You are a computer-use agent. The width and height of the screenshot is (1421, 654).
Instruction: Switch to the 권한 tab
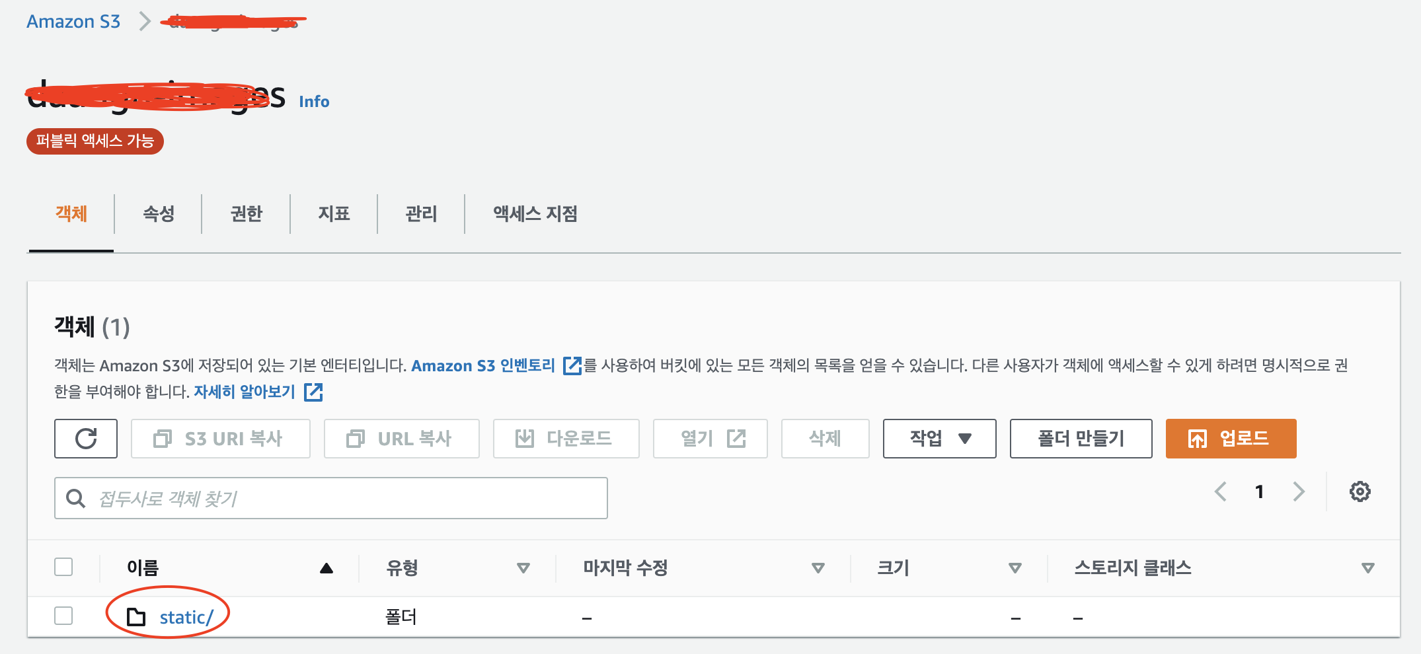tap(246, 214)
